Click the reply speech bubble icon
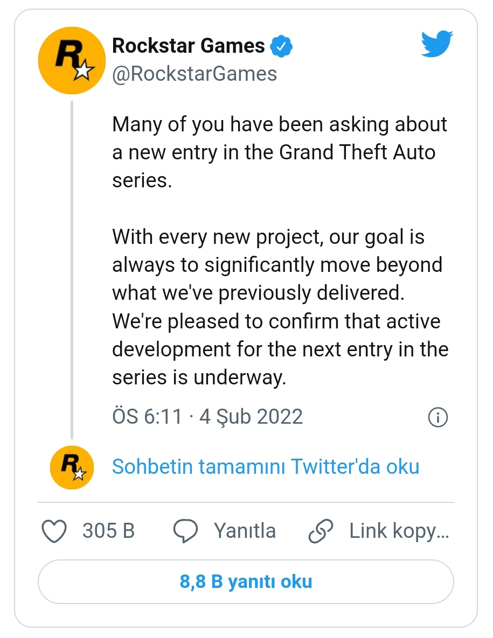The image size is (493, 638). coord(185,531)
